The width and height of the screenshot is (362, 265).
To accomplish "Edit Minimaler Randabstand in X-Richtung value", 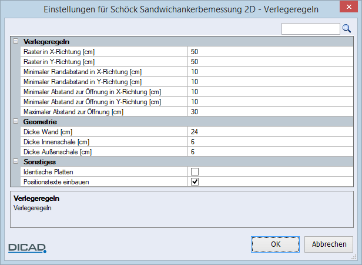I will [x=270, y=72].
